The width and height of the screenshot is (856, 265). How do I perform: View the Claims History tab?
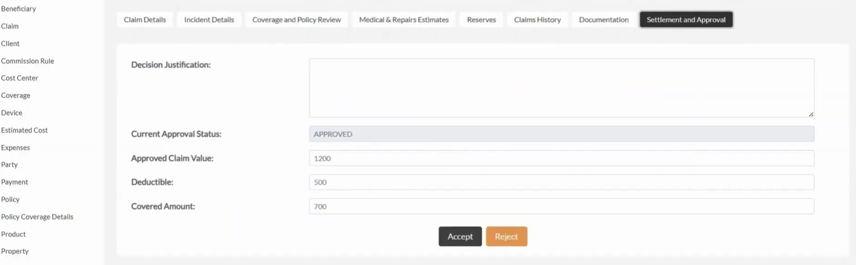click(537, 20)
